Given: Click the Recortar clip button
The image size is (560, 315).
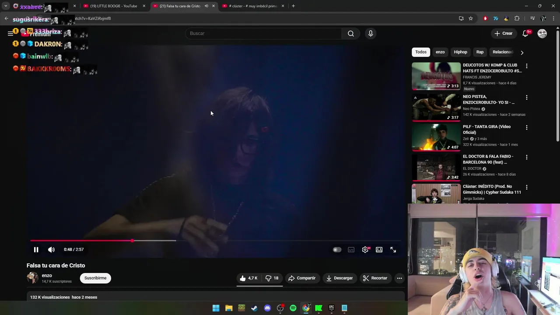Looking at the screenshot, I should coord(375,278).
